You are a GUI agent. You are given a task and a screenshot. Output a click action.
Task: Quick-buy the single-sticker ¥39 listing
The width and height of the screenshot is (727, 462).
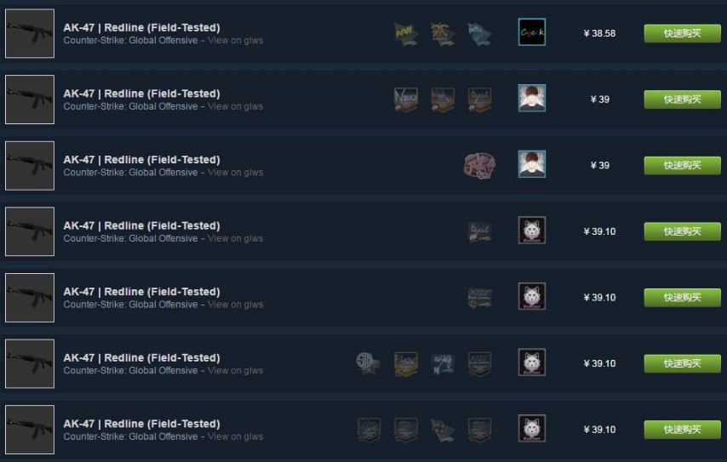(682, 165)
